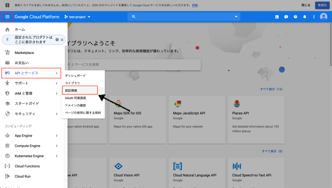
Task: Open the Maps SDK for iOS card
Action: click(138, 120)
